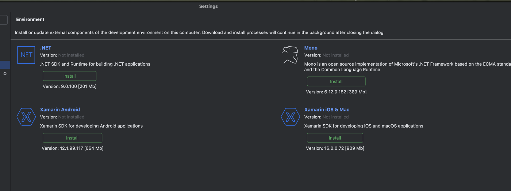Click Mono 'Not installed' status text
The image size is (511, 191).
[x=335, y=55]
